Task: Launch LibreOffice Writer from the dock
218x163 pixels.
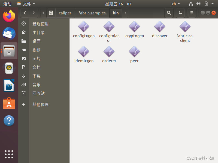Action: 9,86
